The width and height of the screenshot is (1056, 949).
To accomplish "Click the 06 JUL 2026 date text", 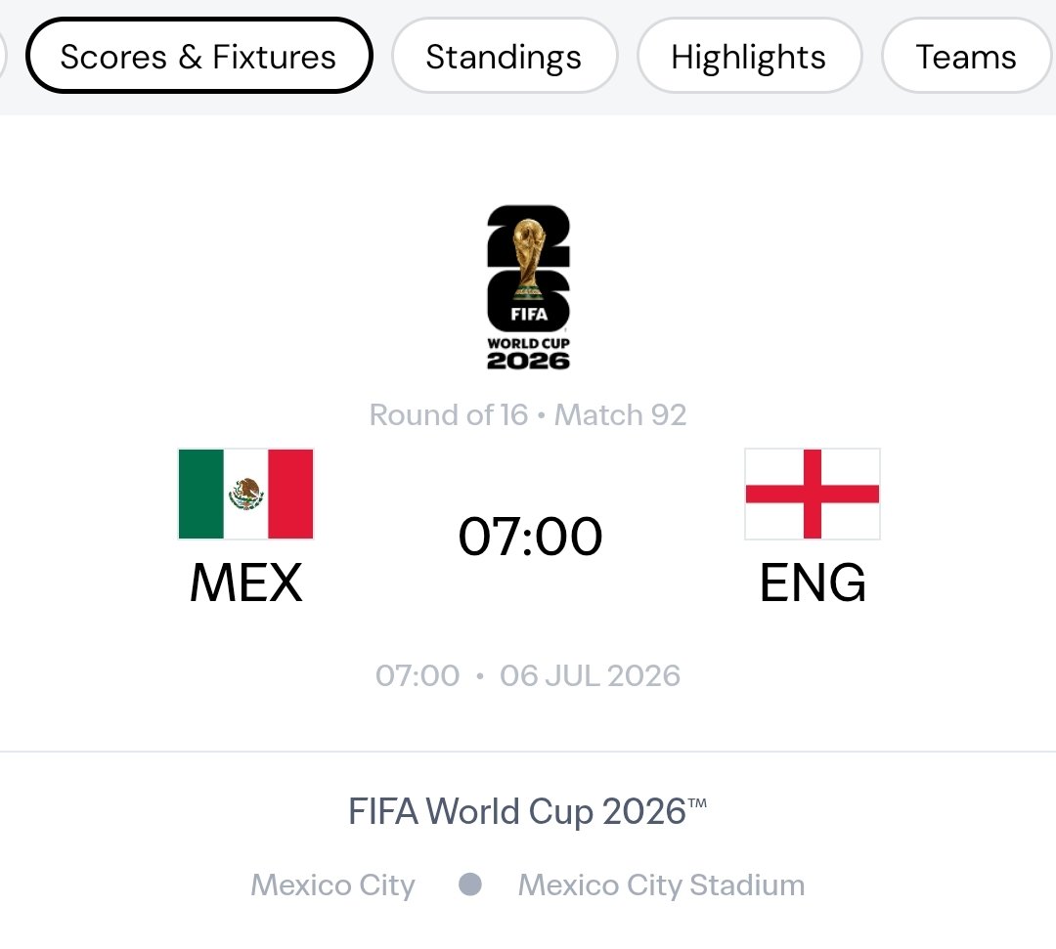I will tap(590, 675).
